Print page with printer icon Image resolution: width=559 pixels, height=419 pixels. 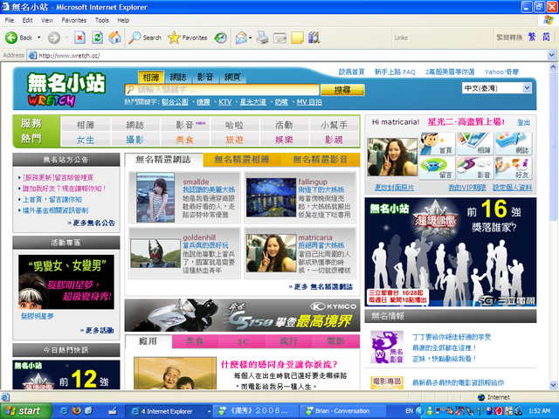[262, 38]
